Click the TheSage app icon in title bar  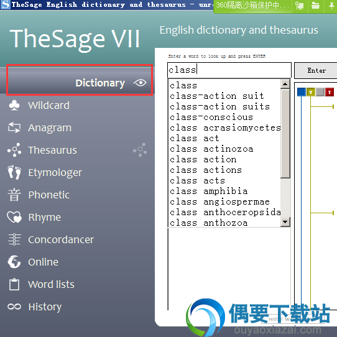6,4
